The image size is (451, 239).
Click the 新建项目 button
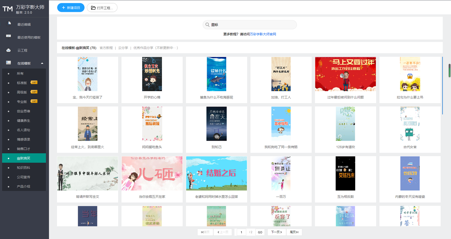71,8
